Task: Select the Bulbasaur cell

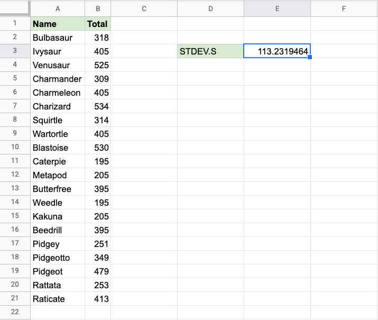Action: point(58,38)
